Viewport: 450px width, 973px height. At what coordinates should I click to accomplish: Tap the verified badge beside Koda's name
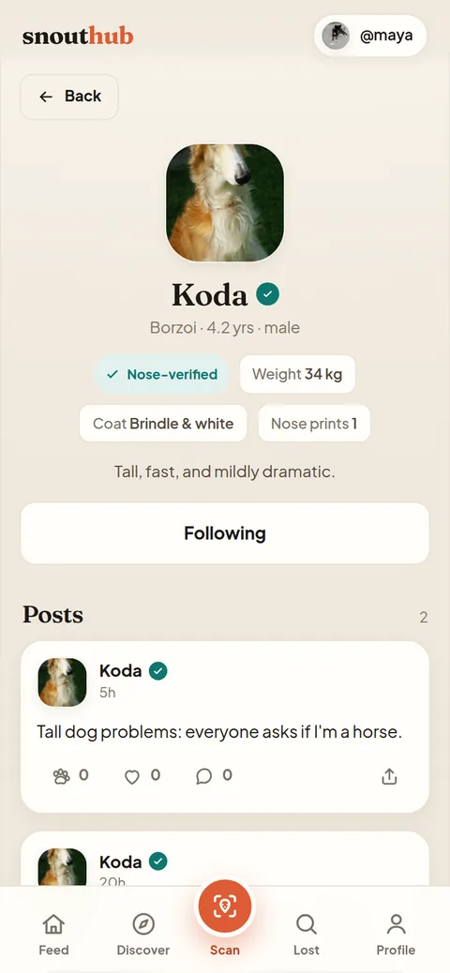(267, 294)
